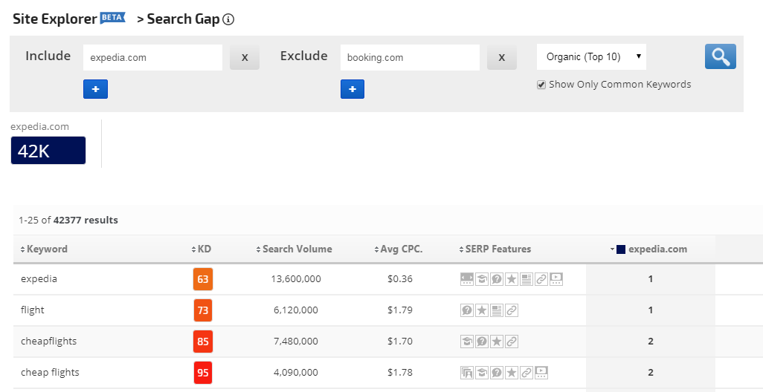Click the video SERP icon in expedia row
This screenshot has width=763, height=392.
[x=556, y=279]
